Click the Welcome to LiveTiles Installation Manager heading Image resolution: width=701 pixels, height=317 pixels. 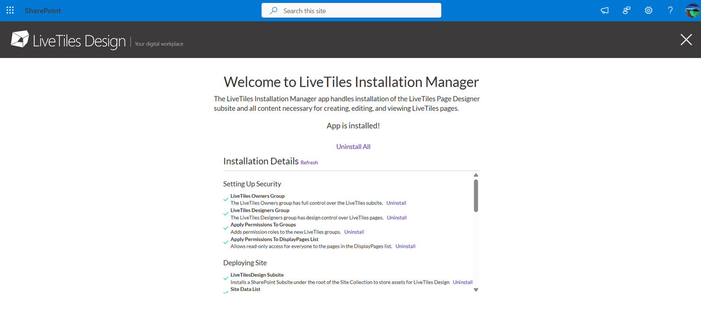(x=351, y=82)
